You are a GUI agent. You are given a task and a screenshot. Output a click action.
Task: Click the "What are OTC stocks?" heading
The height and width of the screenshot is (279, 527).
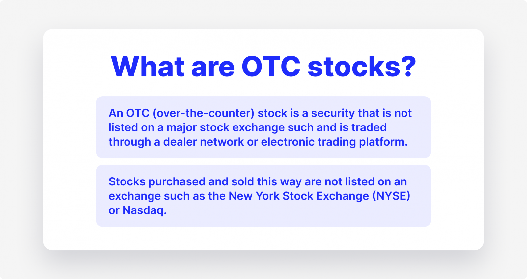(x=263, y=67)
